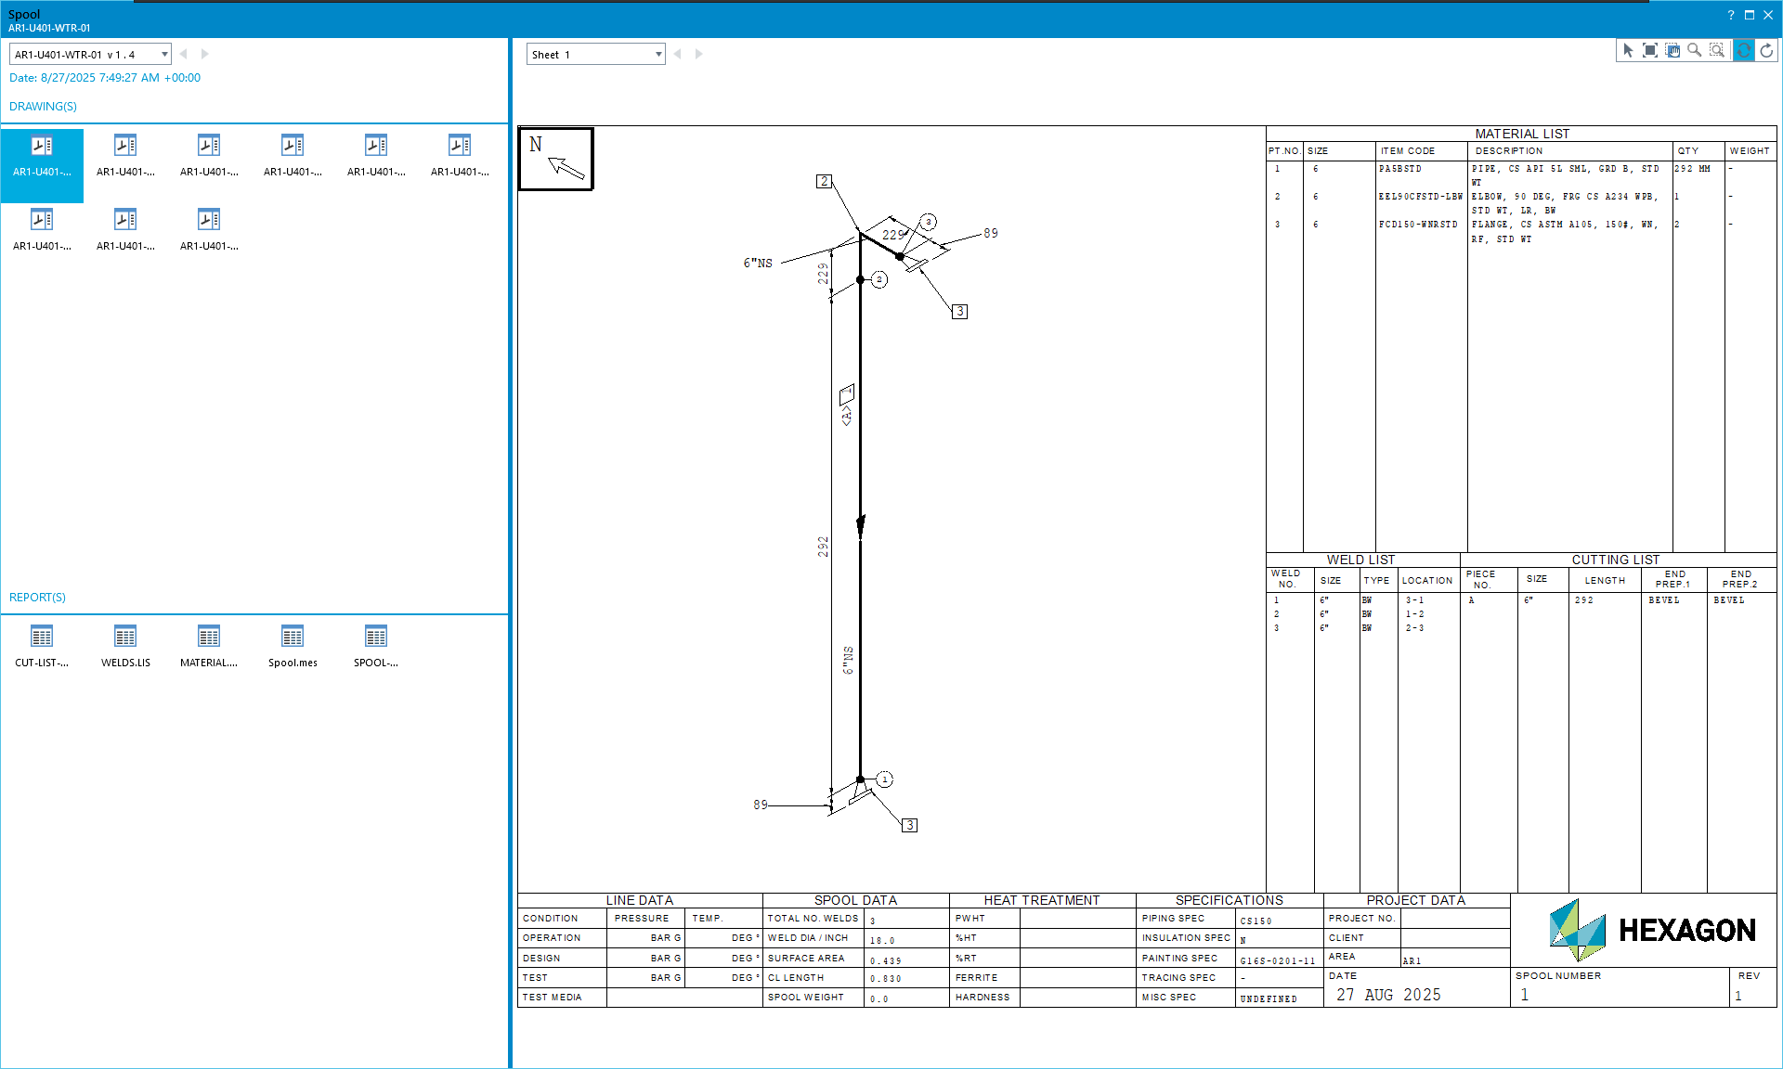
Task: Open the MATERIAL report file
Action: coord(209,646)
